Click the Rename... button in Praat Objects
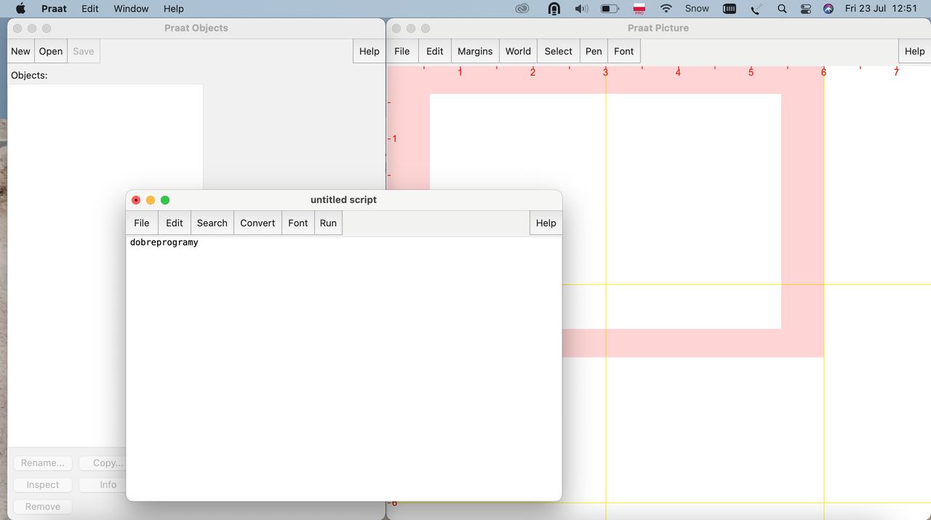The image size is (931, 520). pos(42,463)
